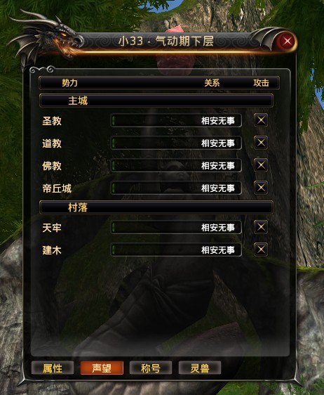Switch to the 属性 tab
The height and width of the screenshot is (395, 324).
click(x=53, y=368)
